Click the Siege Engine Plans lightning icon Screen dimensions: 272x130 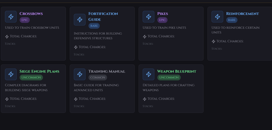coord(11,74)
